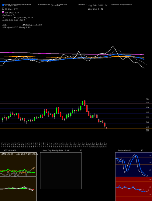Click the last red candlestick at 4.65
This screenshot has height=201, width=152.
(x=107, y=128)
